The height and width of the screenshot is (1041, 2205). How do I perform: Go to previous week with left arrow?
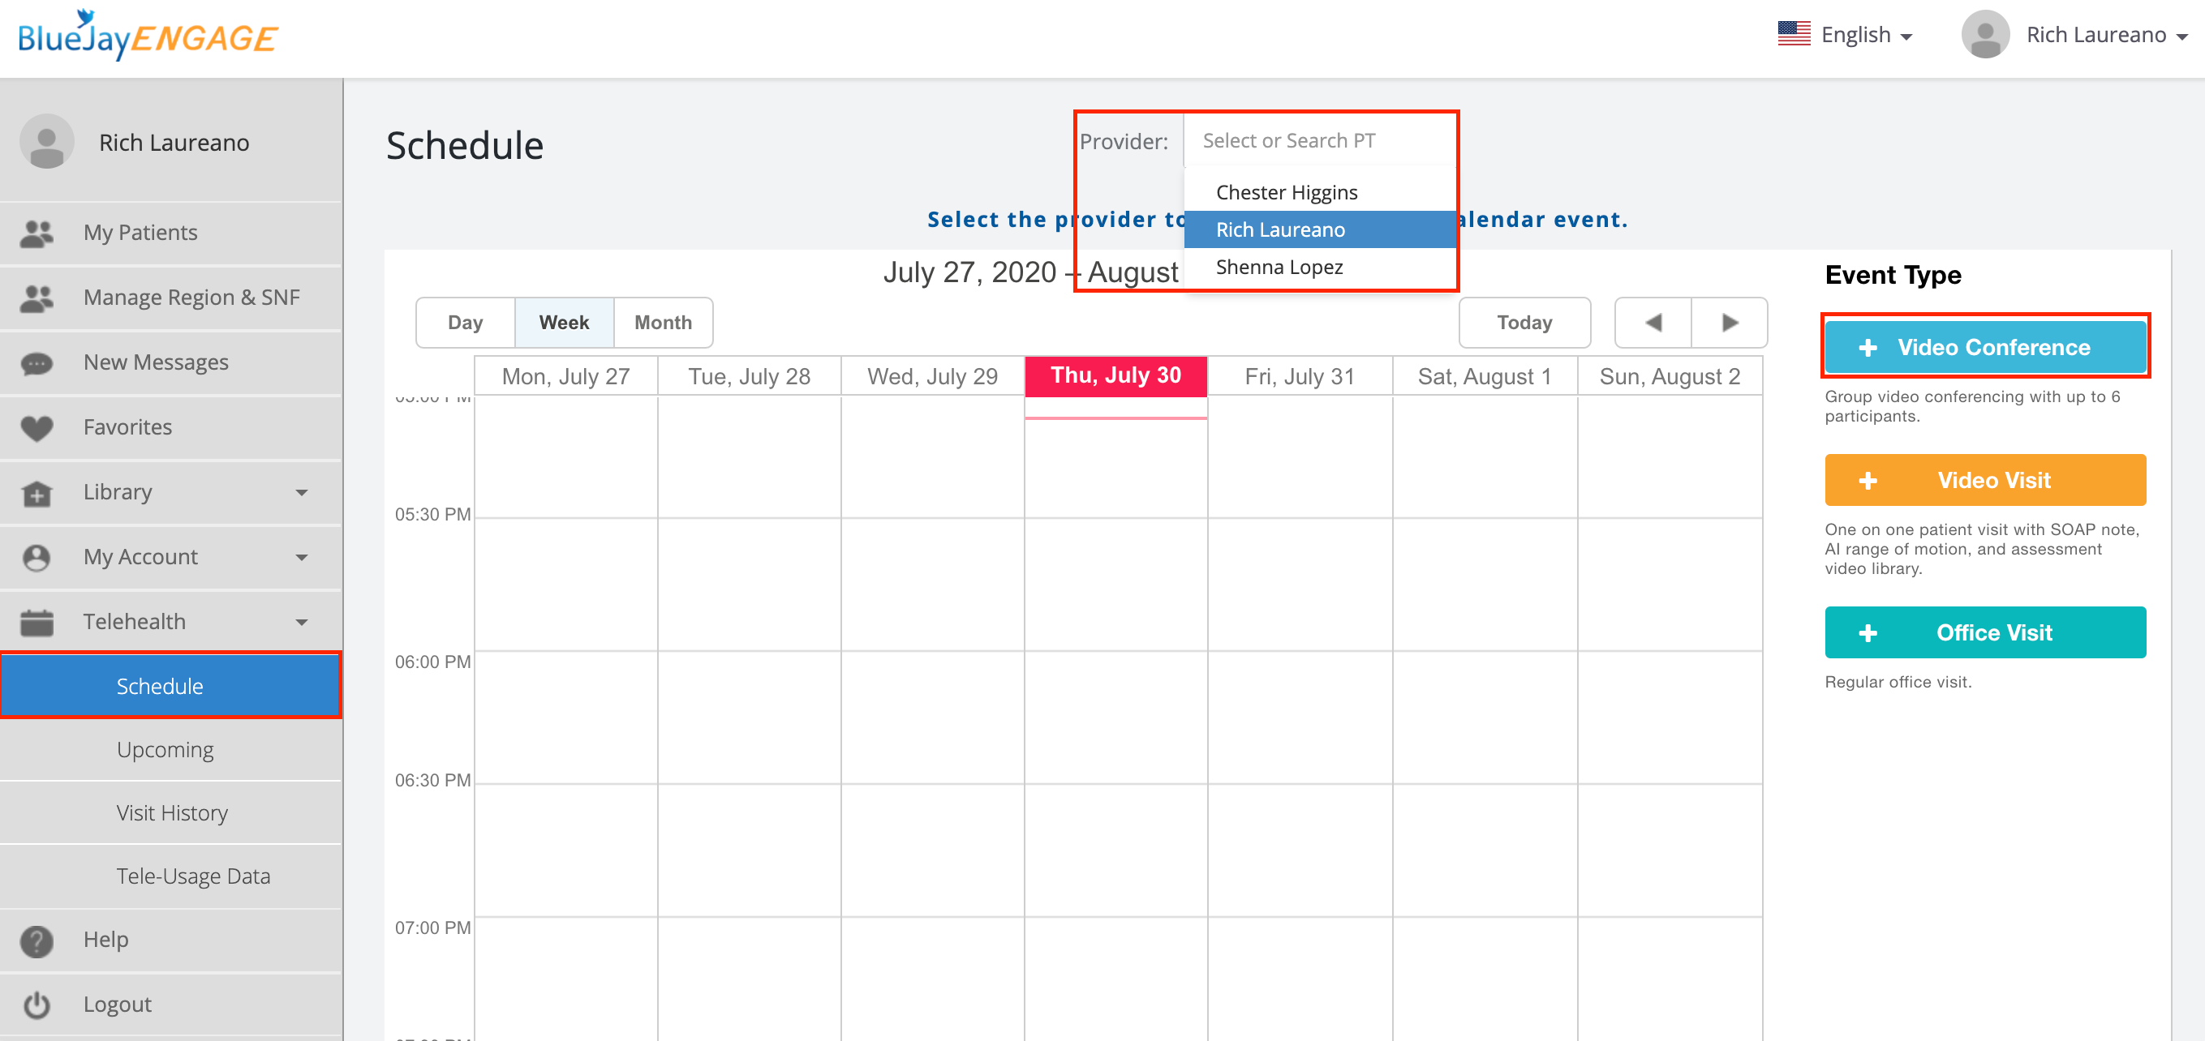click(1653, 323)
